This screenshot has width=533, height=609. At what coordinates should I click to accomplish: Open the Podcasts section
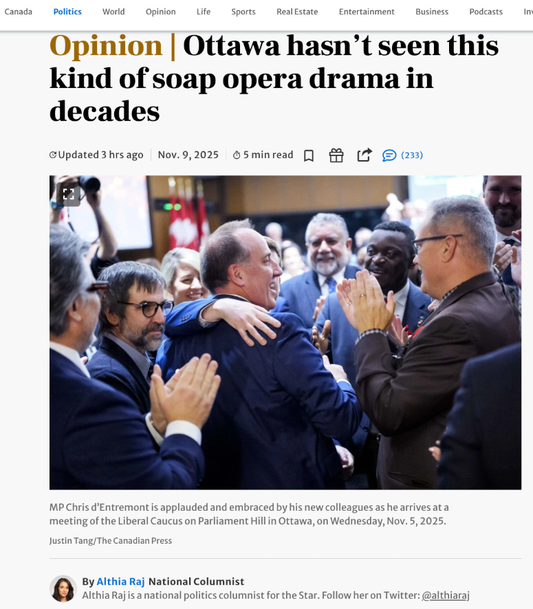click(486, 12)
